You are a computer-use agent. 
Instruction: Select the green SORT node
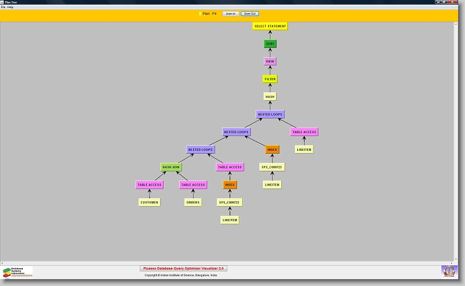pos(270,44)
